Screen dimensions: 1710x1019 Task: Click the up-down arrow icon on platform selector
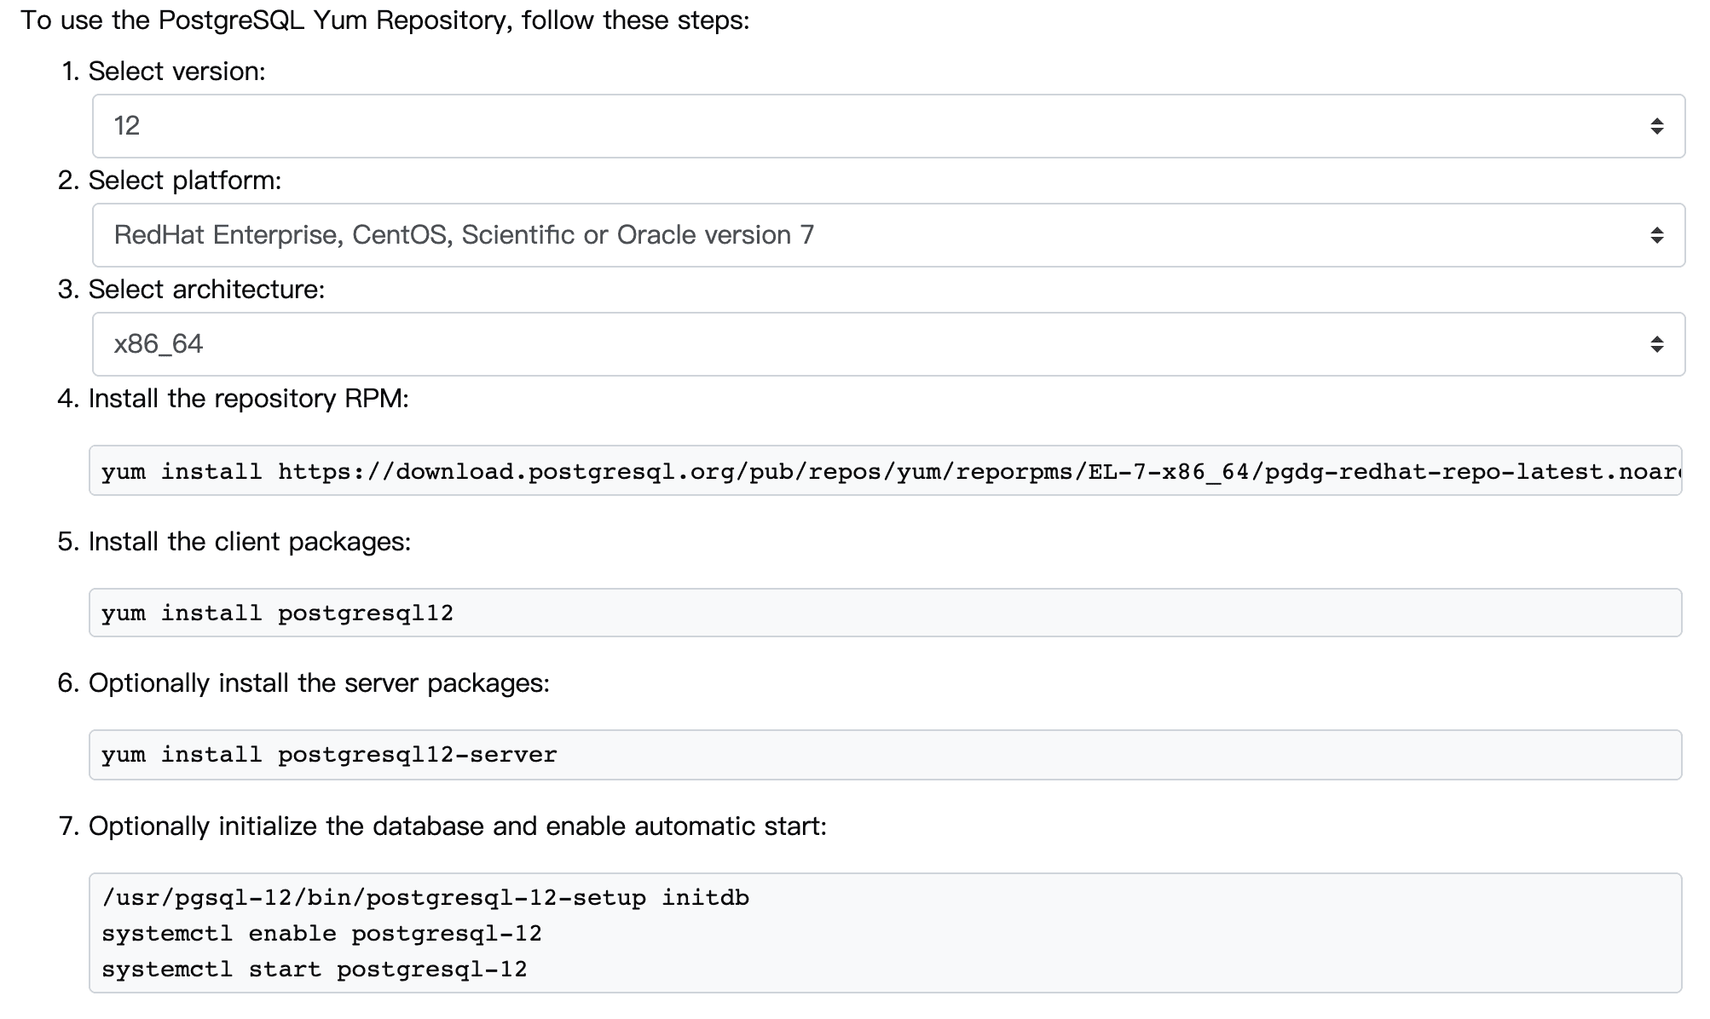click(x=1656, y=235)
